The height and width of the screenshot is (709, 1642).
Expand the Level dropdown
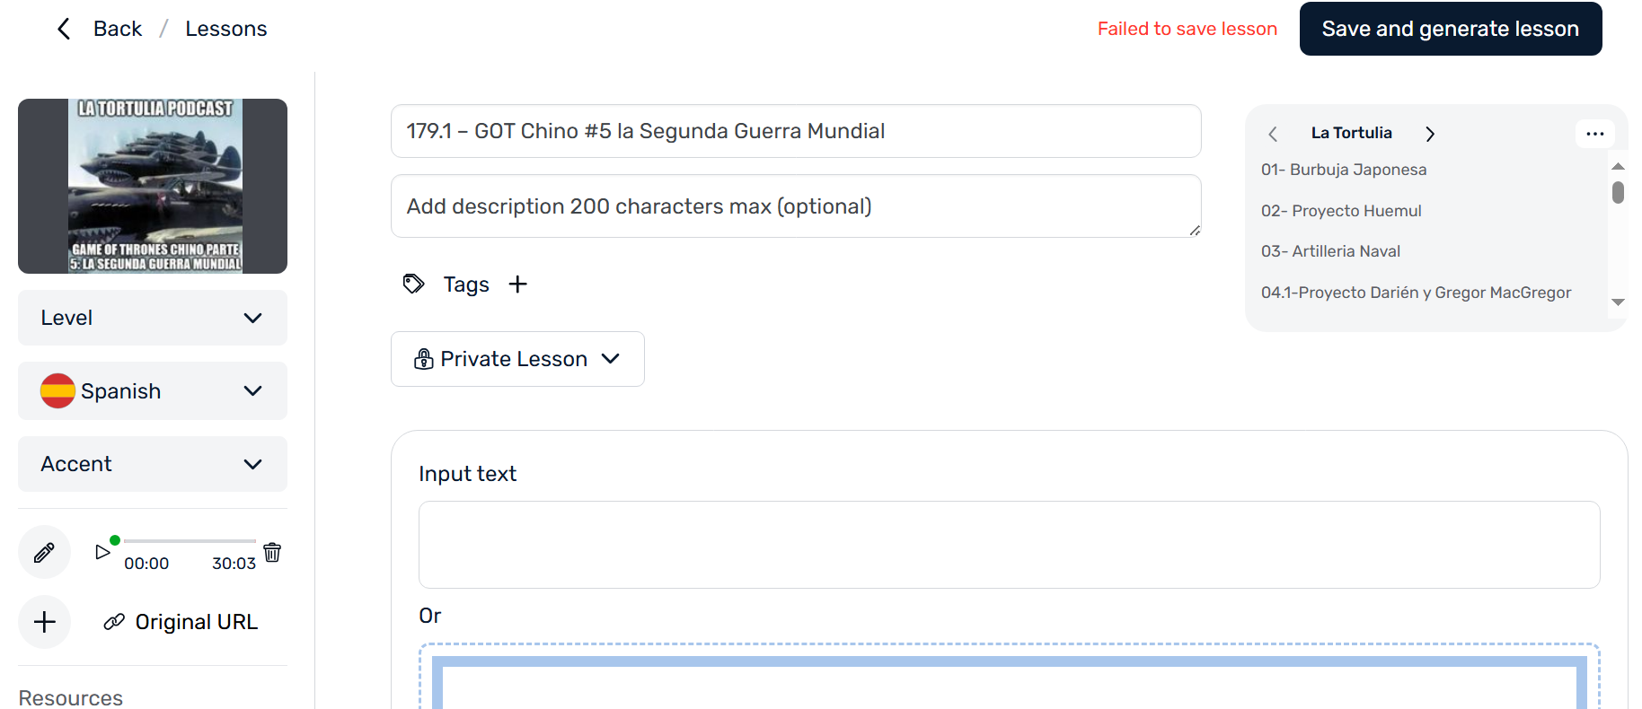[x=153, y=318]
